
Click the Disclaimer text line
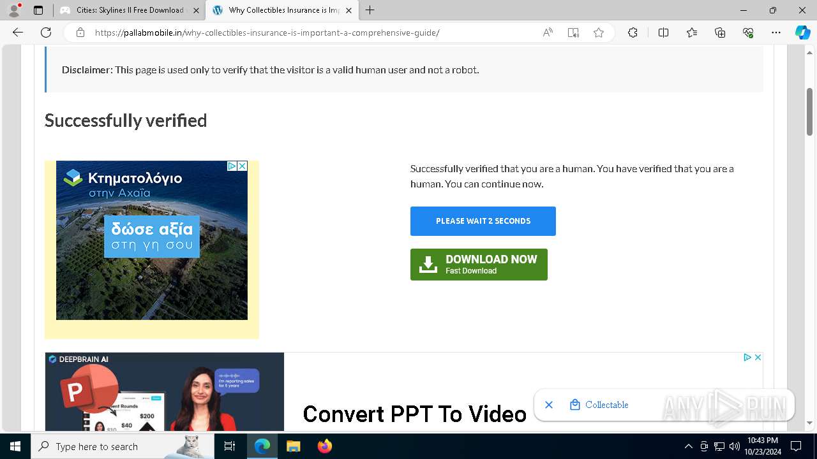click(270, 69)
